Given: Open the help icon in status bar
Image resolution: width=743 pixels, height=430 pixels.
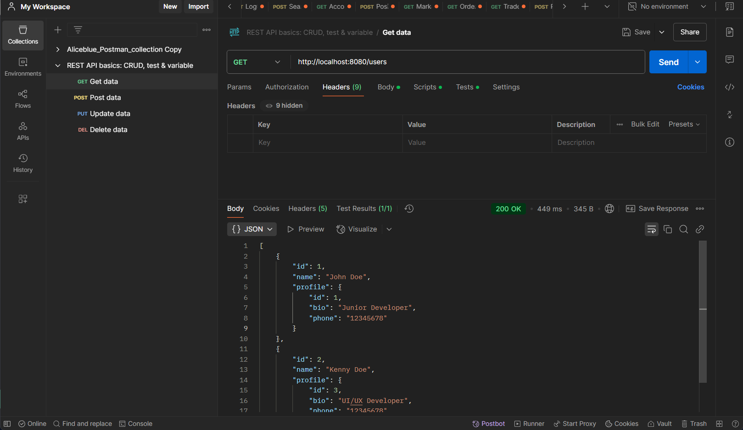Looking at the screenshot, I should (735, 424).
